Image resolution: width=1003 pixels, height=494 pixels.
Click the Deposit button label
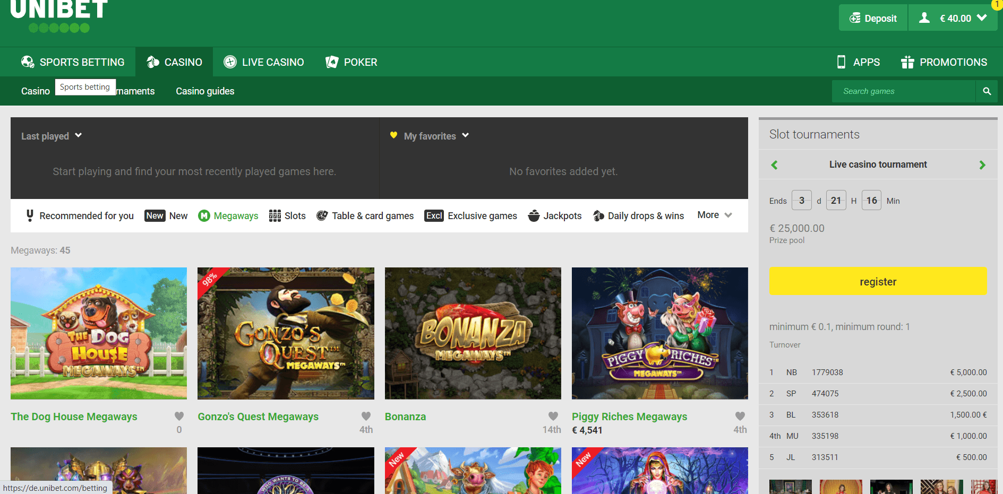880,19
